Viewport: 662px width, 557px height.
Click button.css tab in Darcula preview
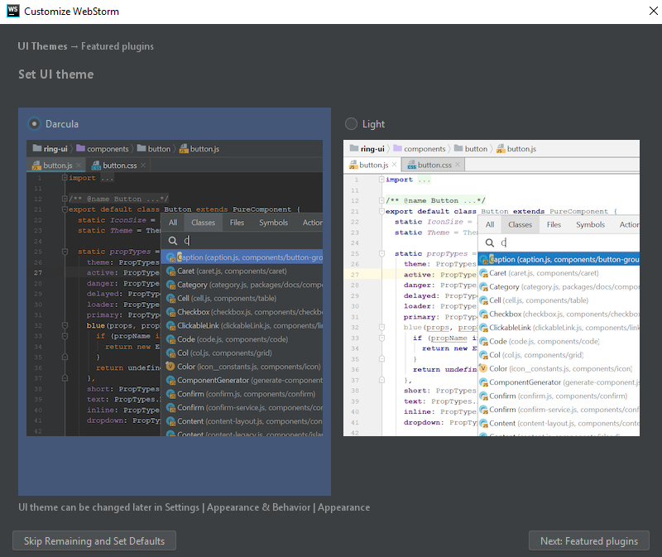pyautogui.click(x=118, y=166)
